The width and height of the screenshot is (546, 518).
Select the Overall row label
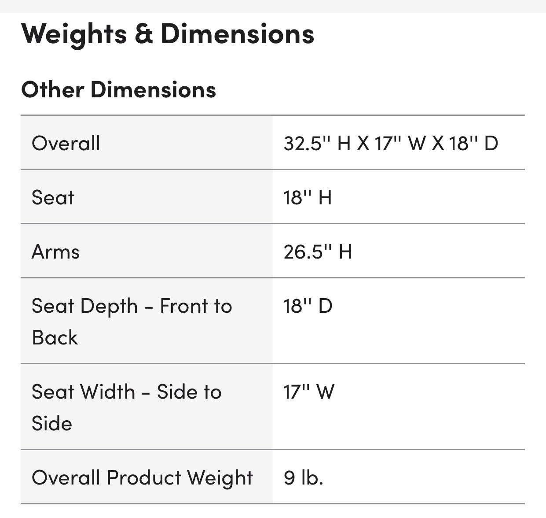66,144
